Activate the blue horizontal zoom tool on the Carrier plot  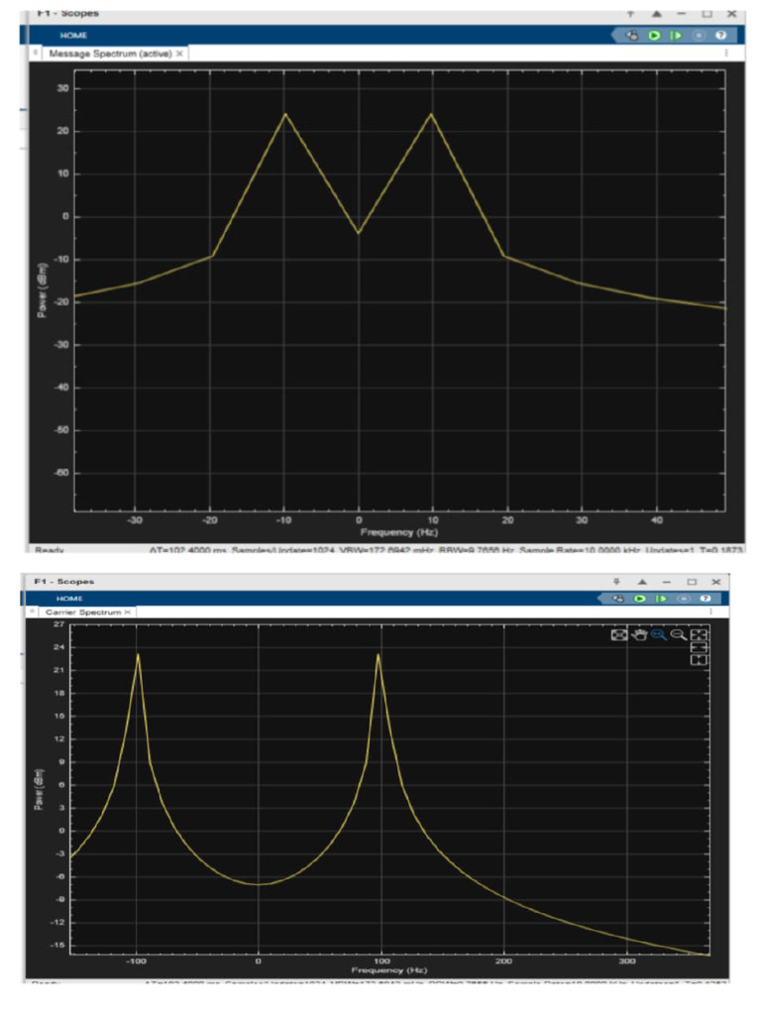[659, 634]
